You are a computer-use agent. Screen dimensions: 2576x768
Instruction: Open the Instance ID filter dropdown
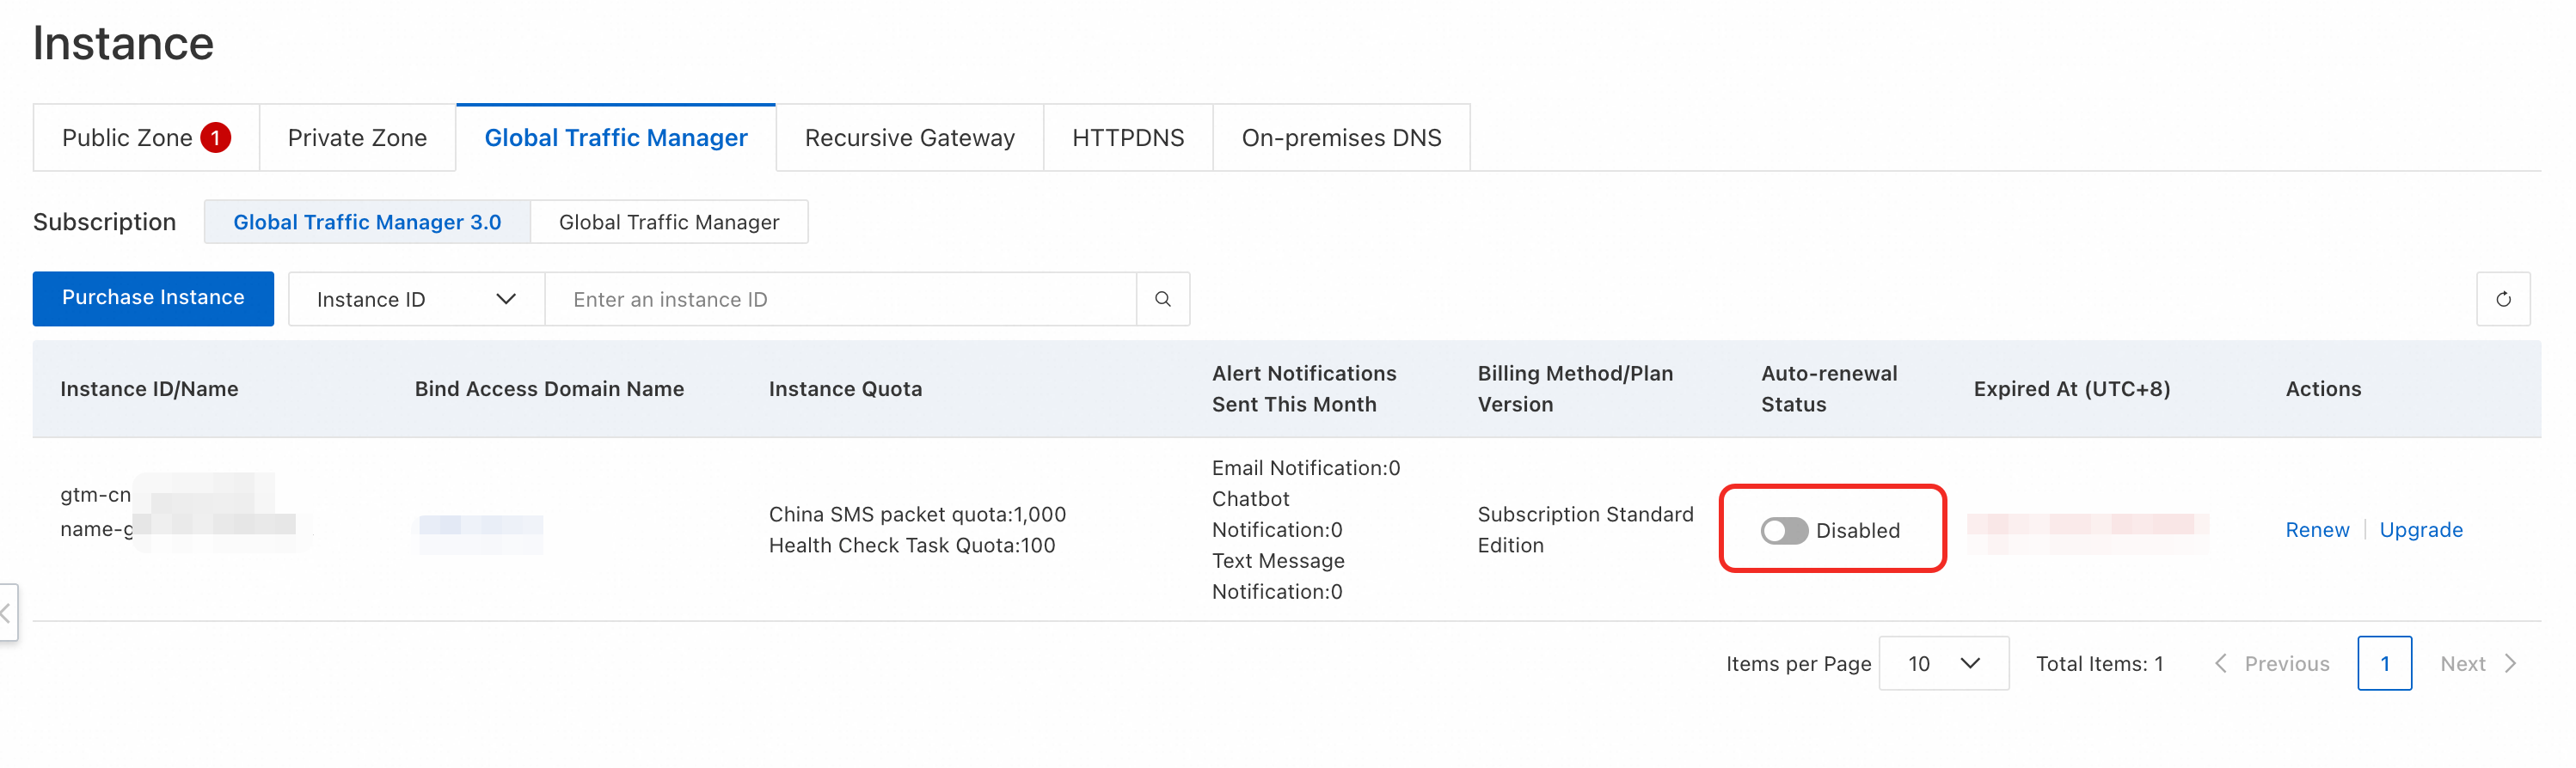click(416, 299)
